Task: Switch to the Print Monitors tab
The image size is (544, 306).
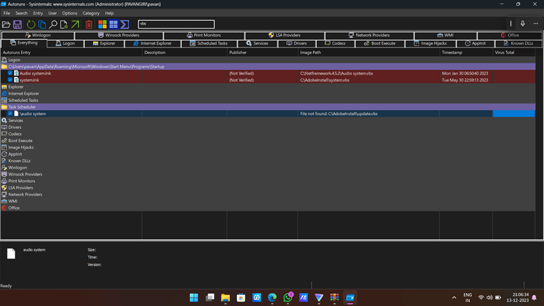Action: (x=203, y=35)
